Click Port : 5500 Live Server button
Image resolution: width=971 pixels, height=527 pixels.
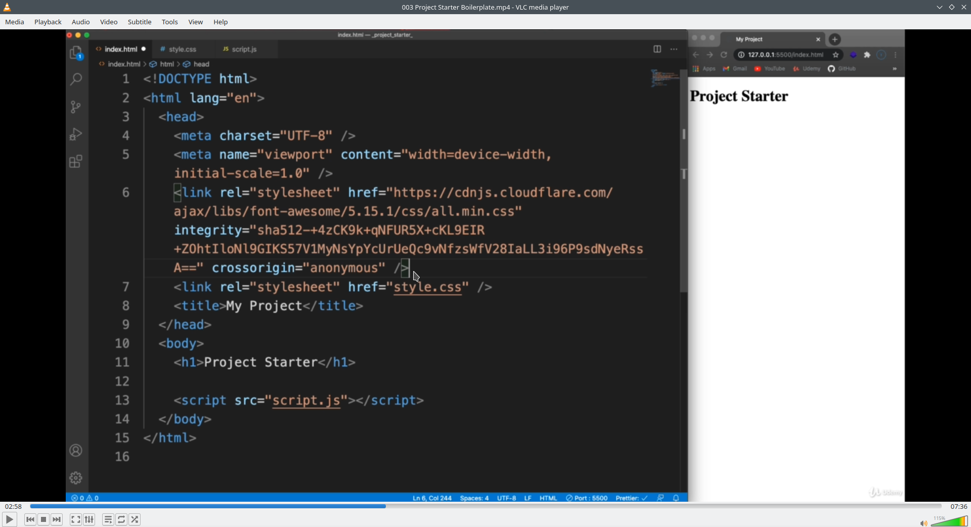[587, 498]
